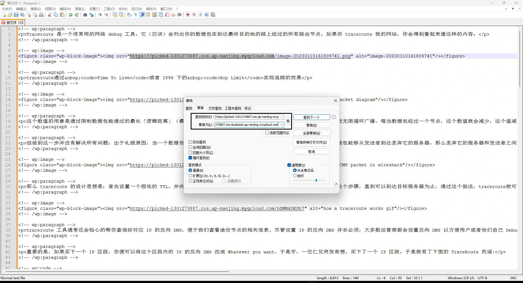Show all characters with paragraph marks icon

click(x=135, y=15)
